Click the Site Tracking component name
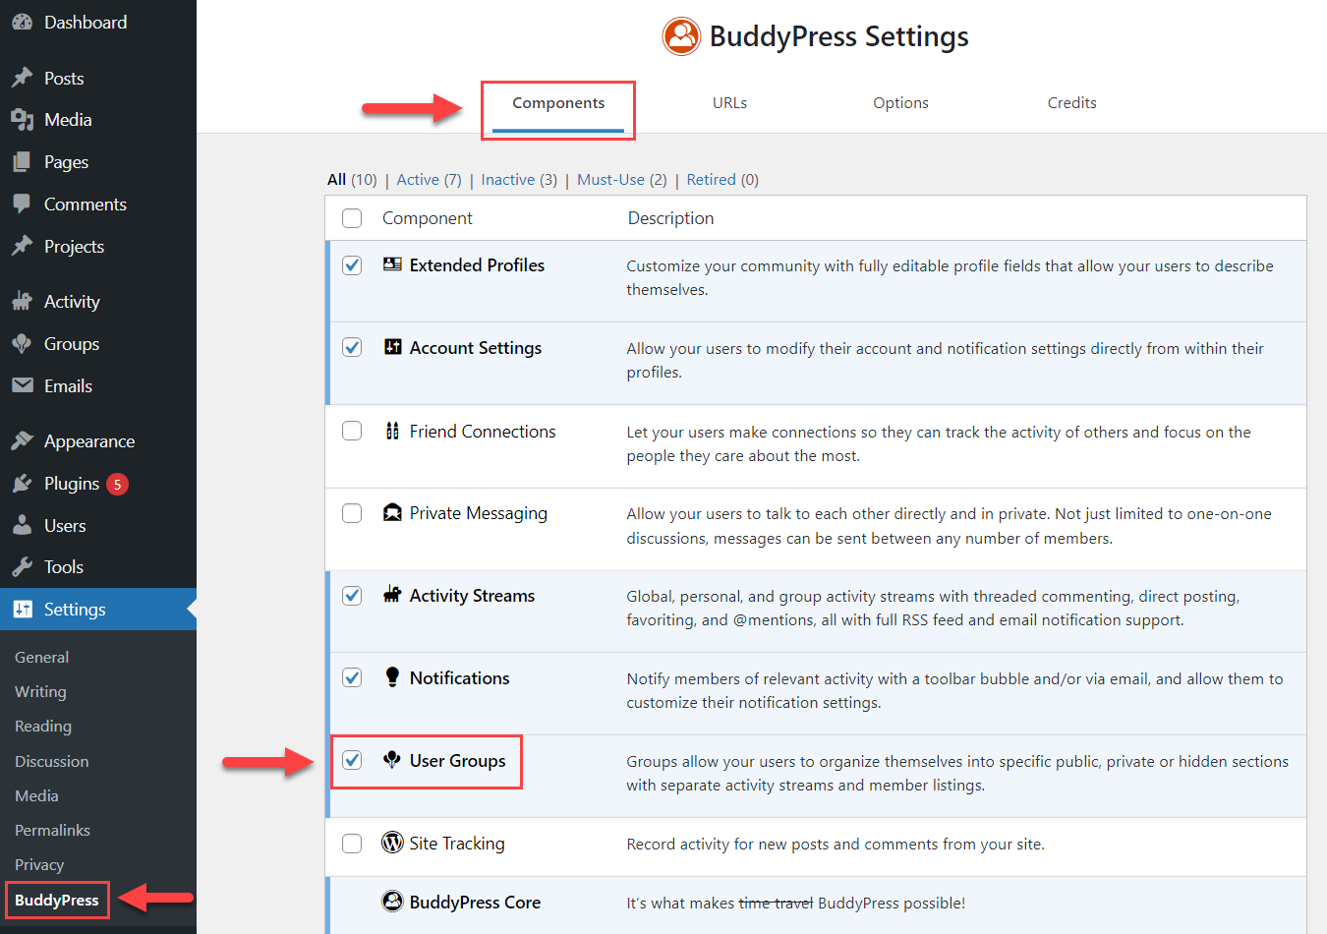This screenshot has height=934, width=1327. [x=457, y=844]
